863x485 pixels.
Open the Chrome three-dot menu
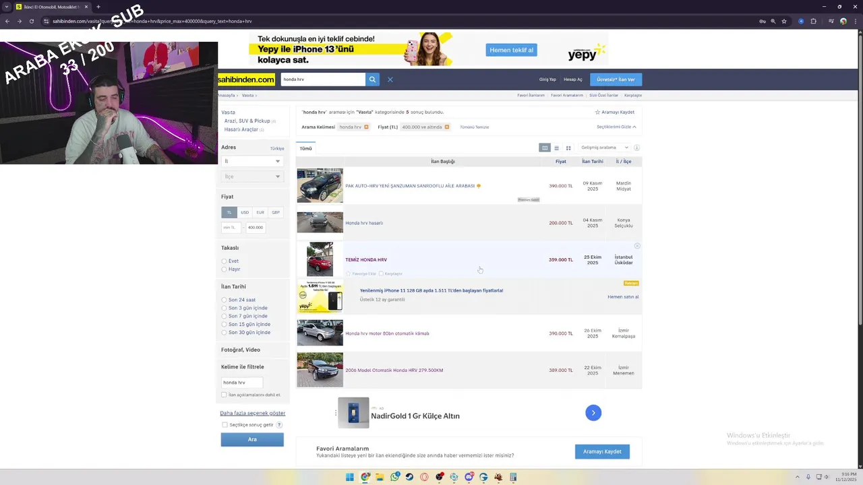point(854,21)
